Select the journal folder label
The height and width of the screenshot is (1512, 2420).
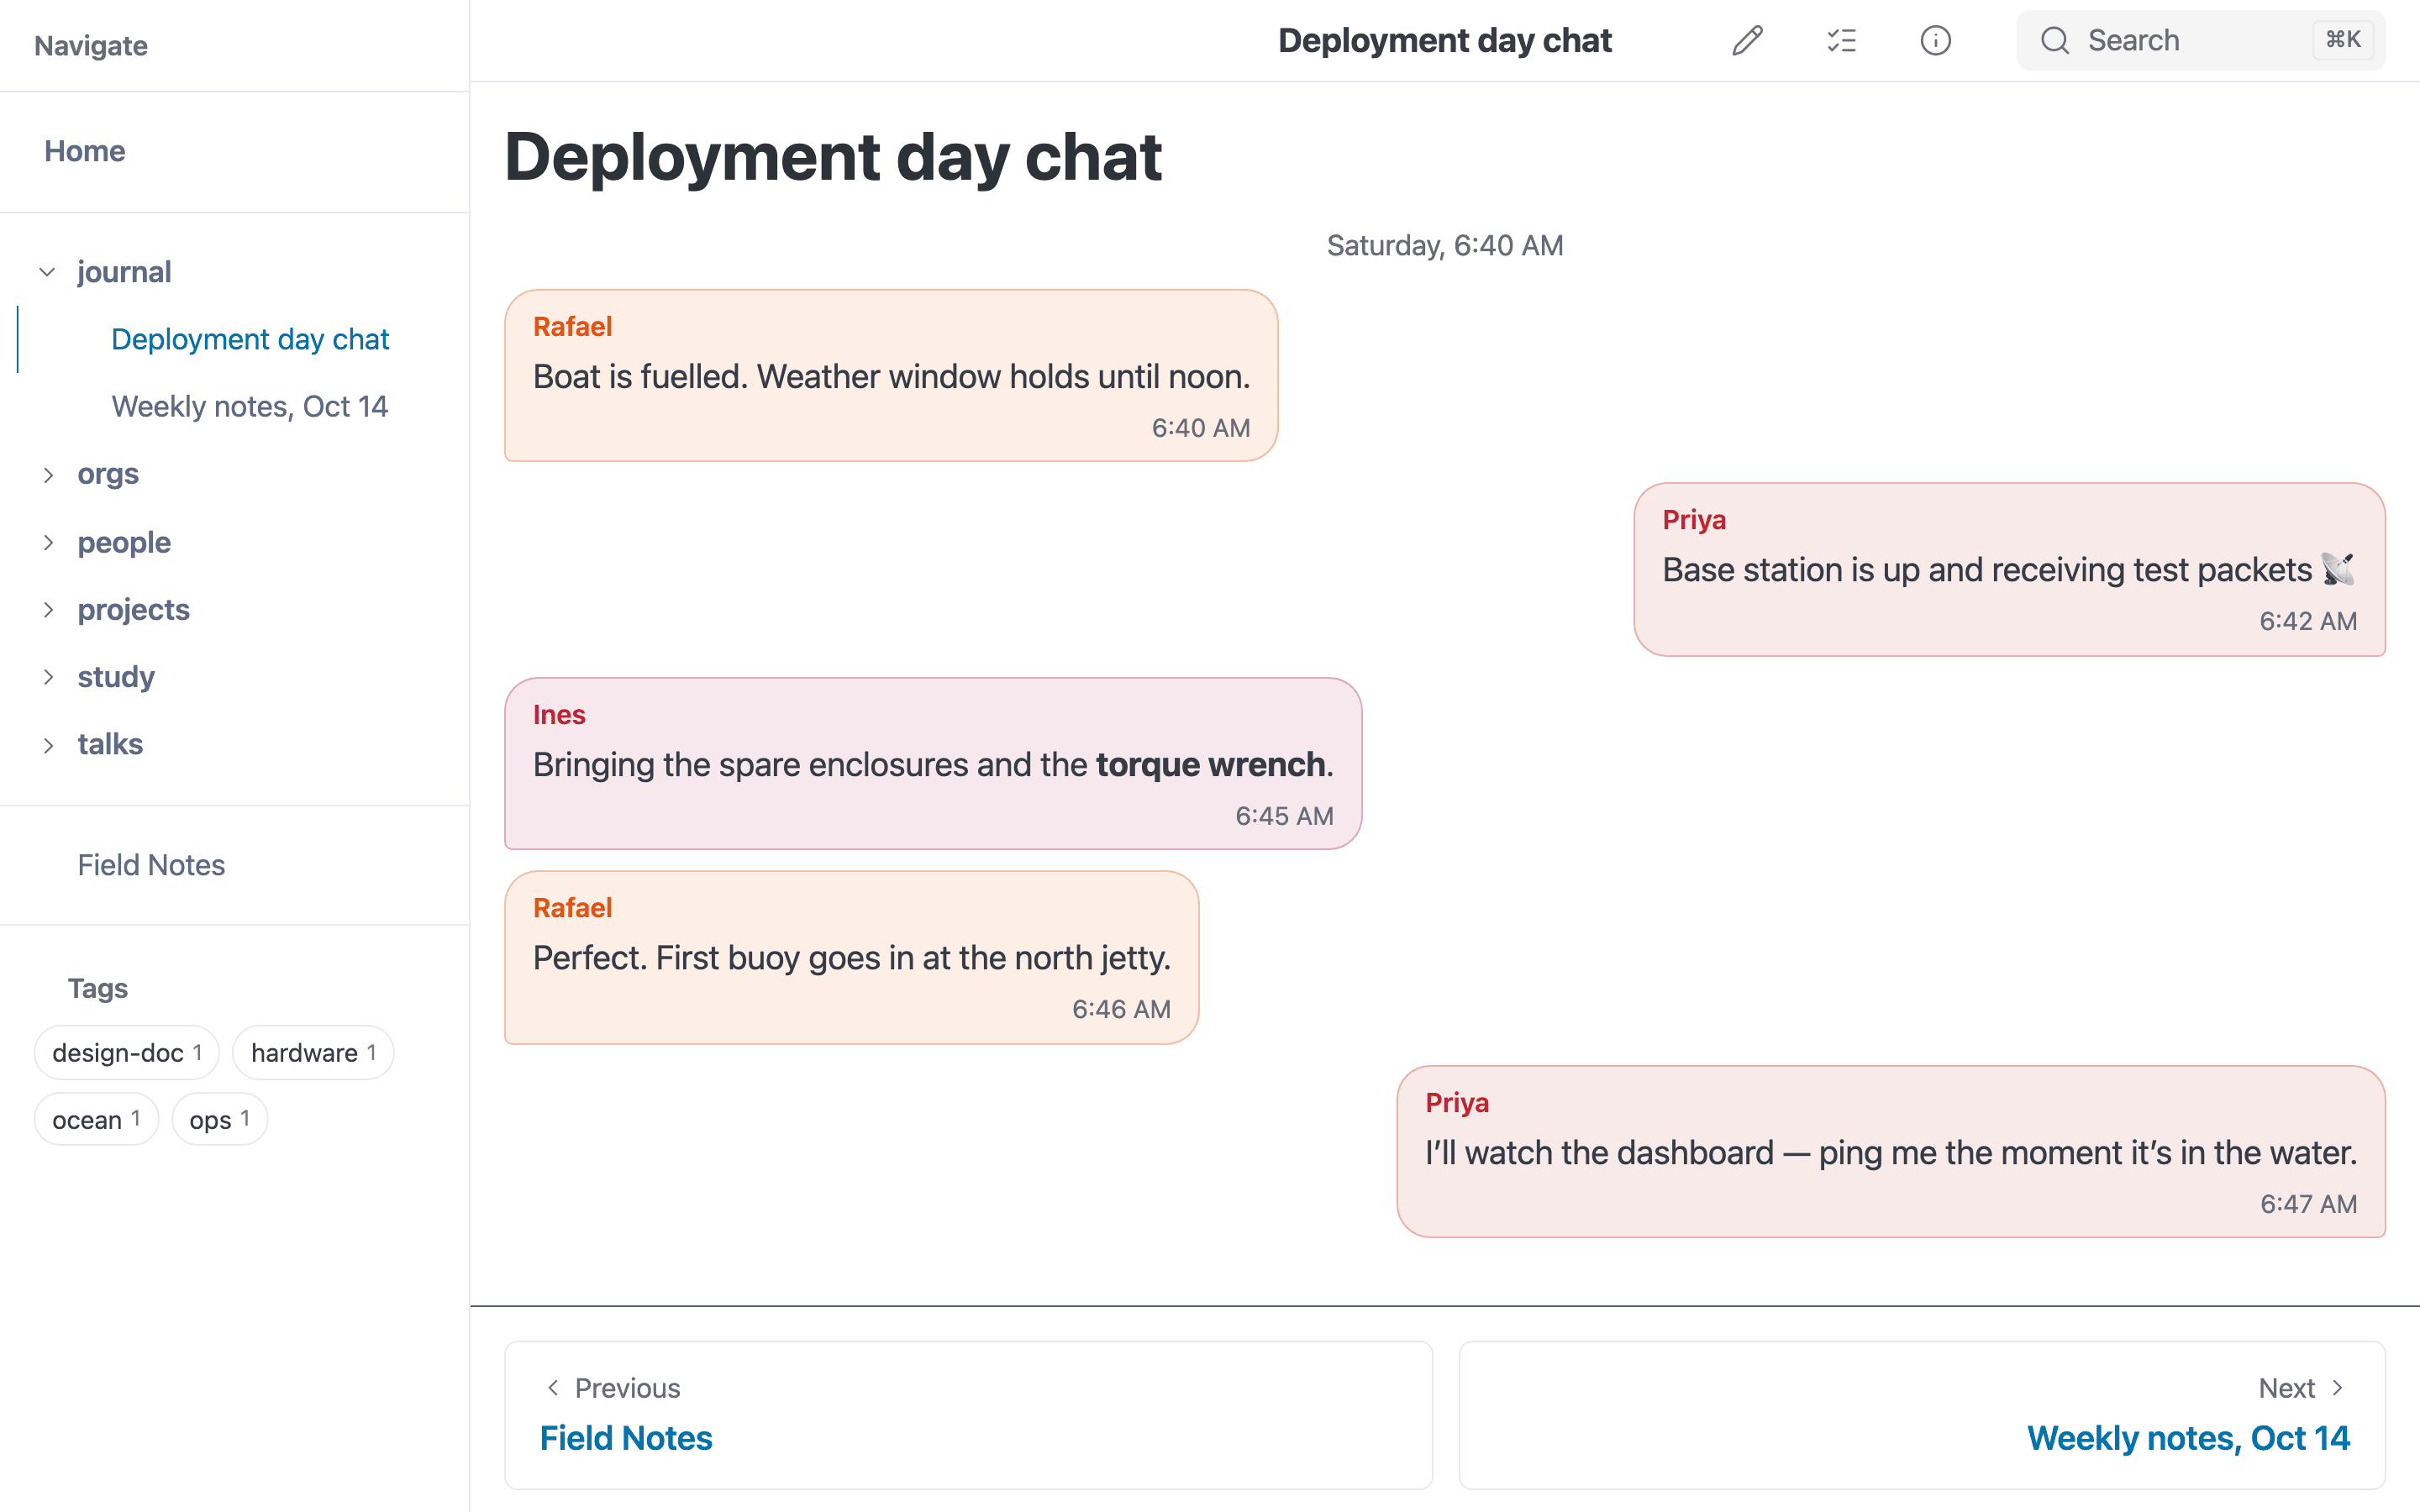point(124,272)
